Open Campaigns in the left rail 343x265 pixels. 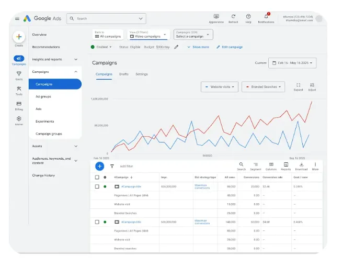(19, 61)
